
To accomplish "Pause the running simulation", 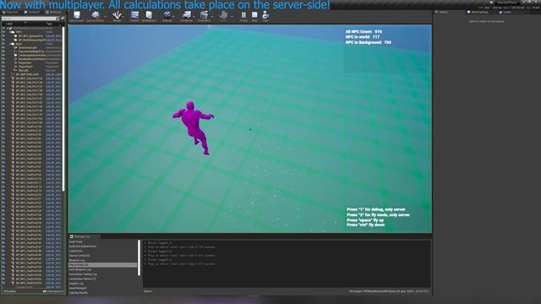I will point(243,15).
